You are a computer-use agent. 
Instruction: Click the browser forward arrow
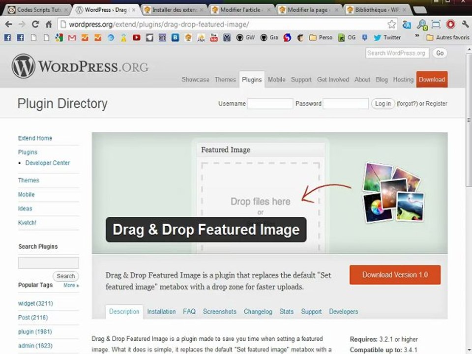pos(22,24)
